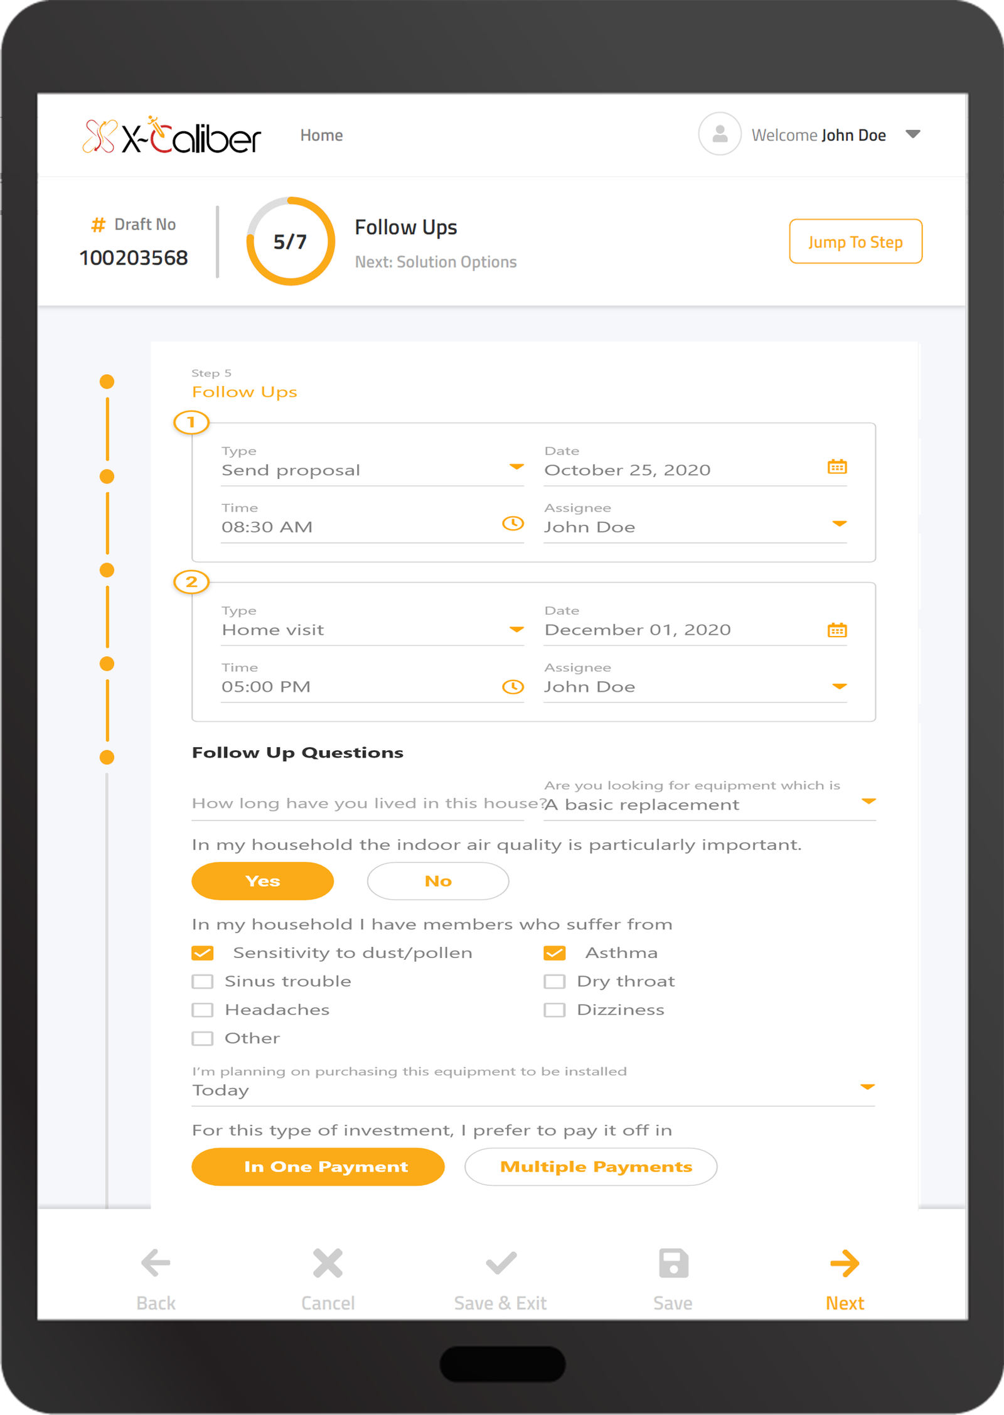Click the Save floppy disk icon
1004x1415 pixels.
tap(673, 1263)
